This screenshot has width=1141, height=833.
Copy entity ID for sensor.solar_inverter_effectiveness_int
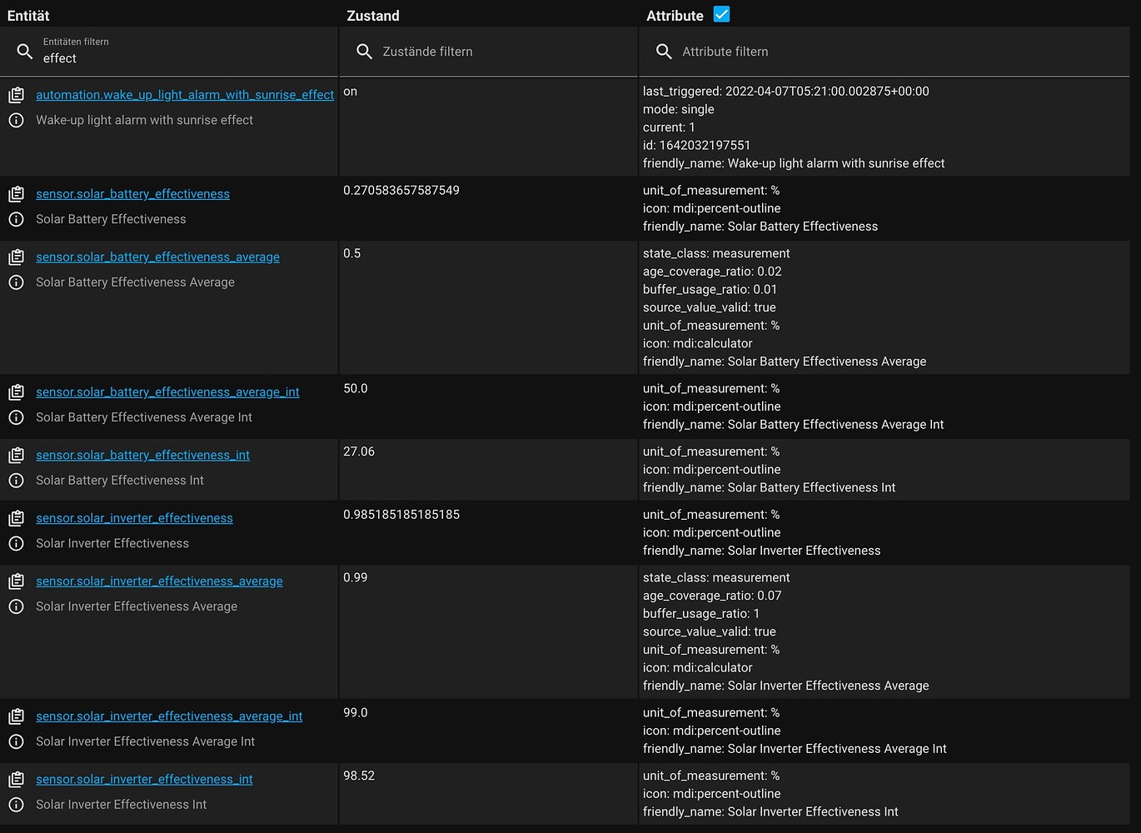(x=16, y=780)
